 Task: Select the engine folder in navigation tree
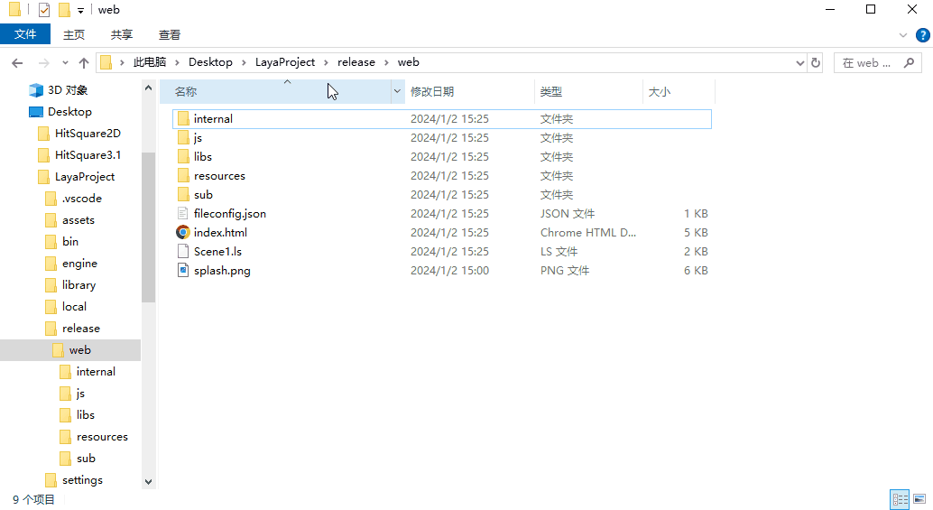tap(79, 264)
